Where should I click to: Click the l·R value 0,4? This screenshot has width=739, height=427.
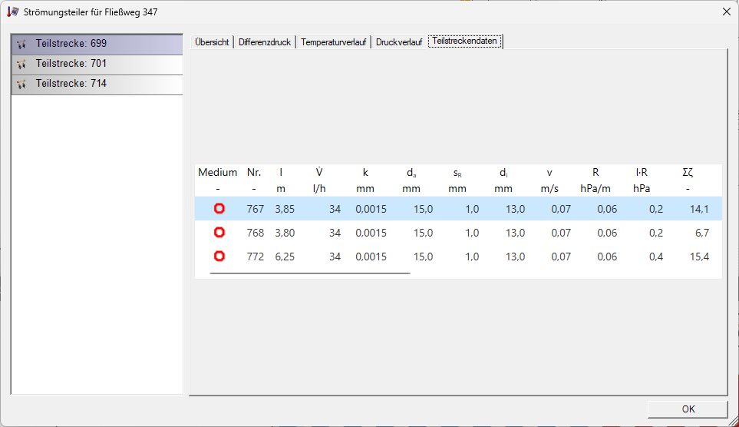(656, 257)
